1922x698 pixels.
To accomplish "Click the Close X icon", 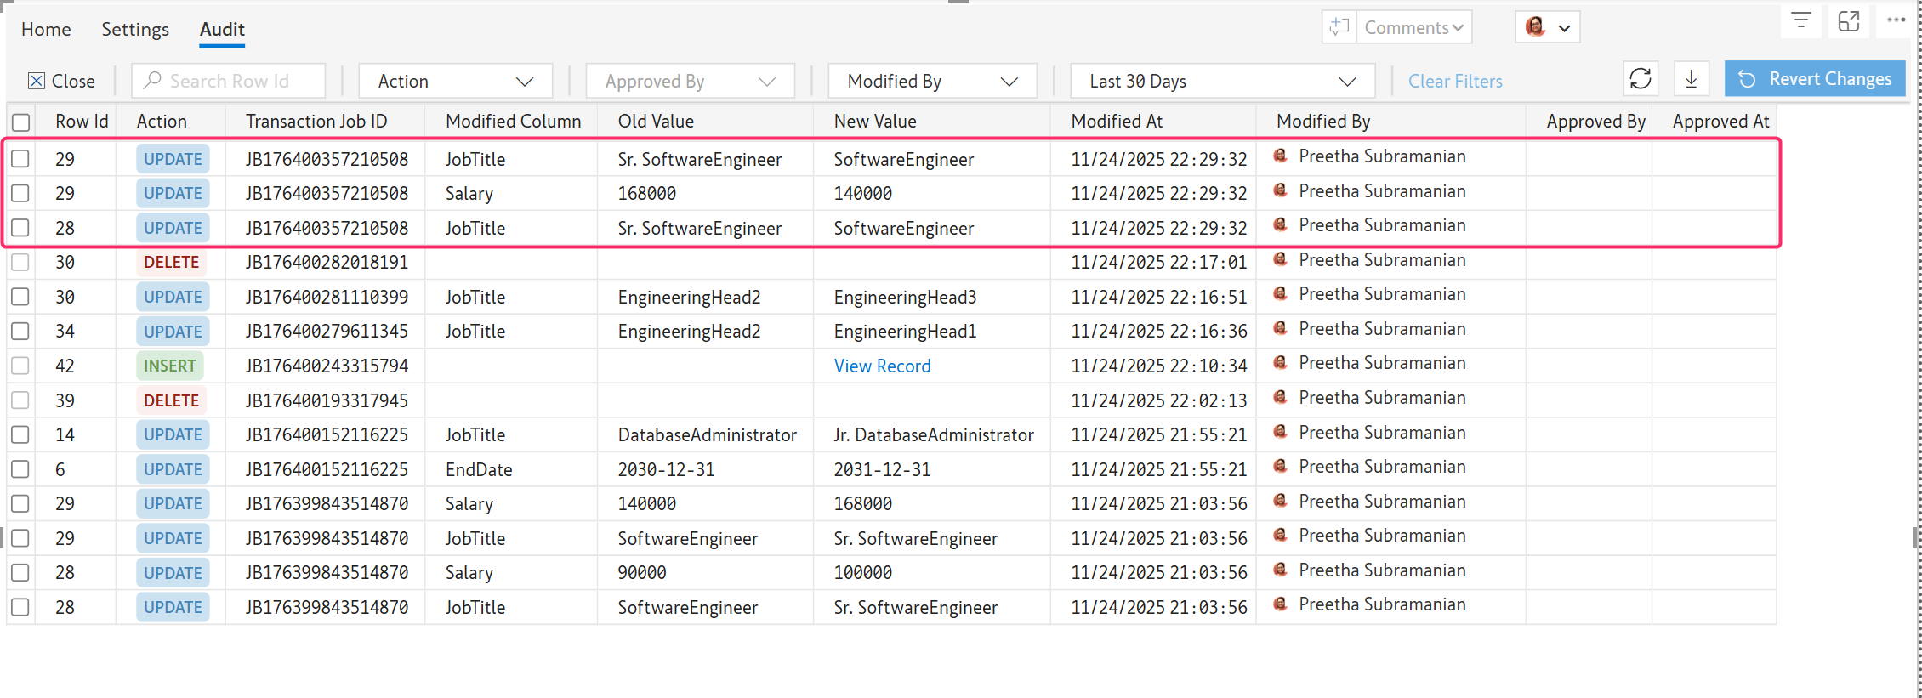I will pyautogui.click(x=37, y=81).
